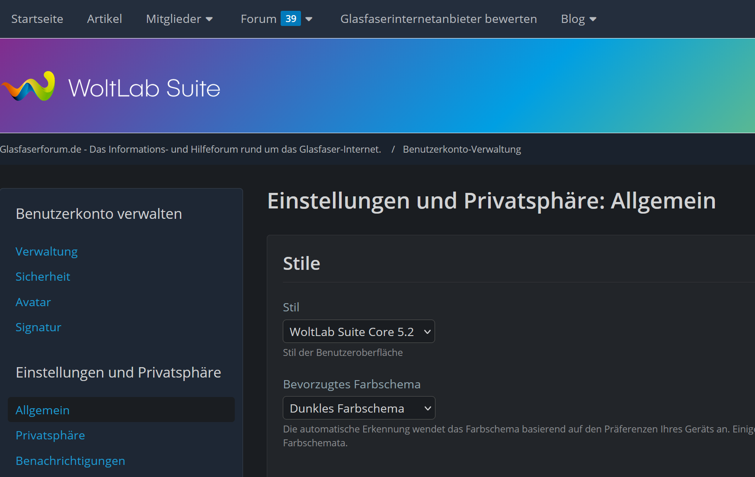
Task: Open the Signatur sidebar link
Action: click(x=38, y=327)
